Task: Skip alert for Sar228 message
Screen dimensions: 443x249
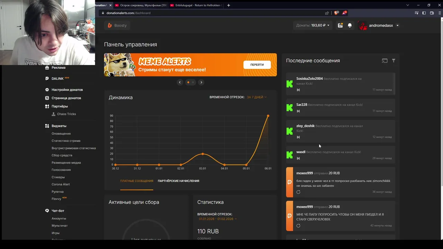Action: tap(298, 111)
